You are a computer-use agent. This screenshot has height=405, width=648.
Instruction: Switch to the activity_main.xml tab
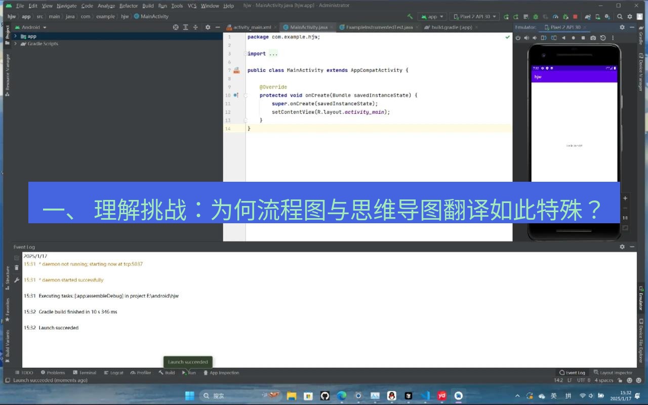(251, 27)
